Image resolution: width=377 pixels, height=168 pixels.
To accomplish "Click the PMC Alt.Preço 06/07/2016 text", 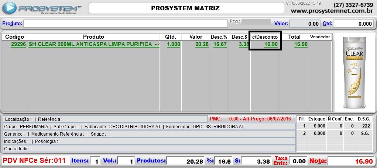I will click(250, 119).
